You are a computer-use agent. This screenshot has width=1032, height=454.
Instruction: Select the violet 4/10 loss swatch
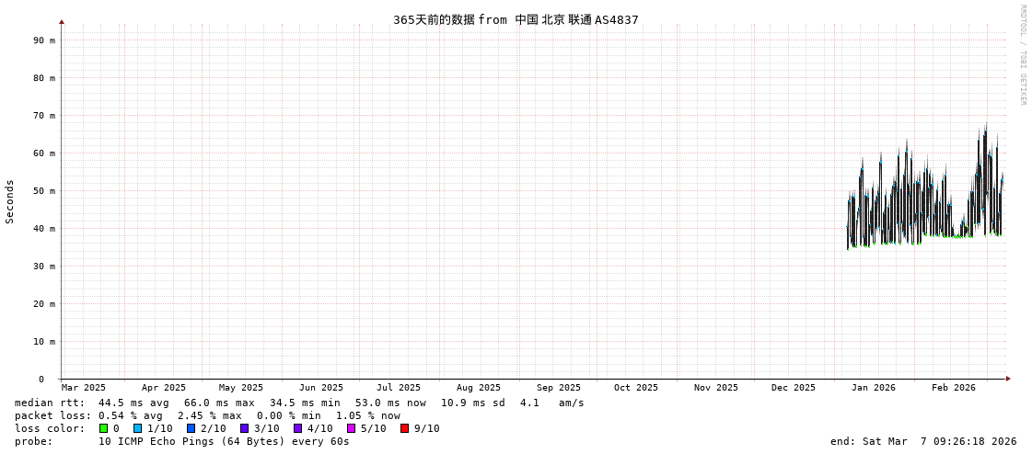297,428
